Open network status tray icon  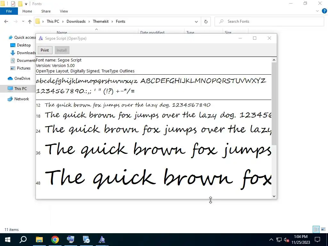tap(279, 240)
